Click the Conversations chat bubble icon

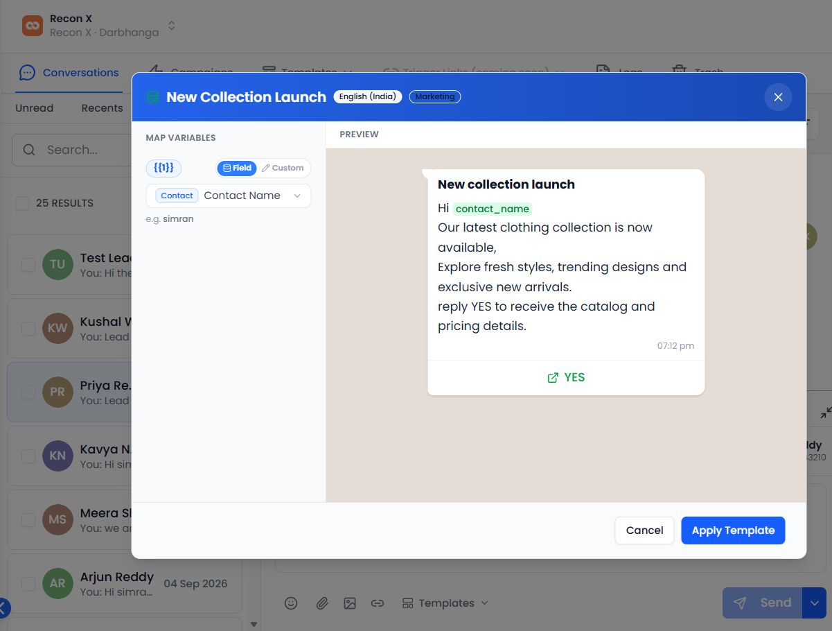coord(27,73)
